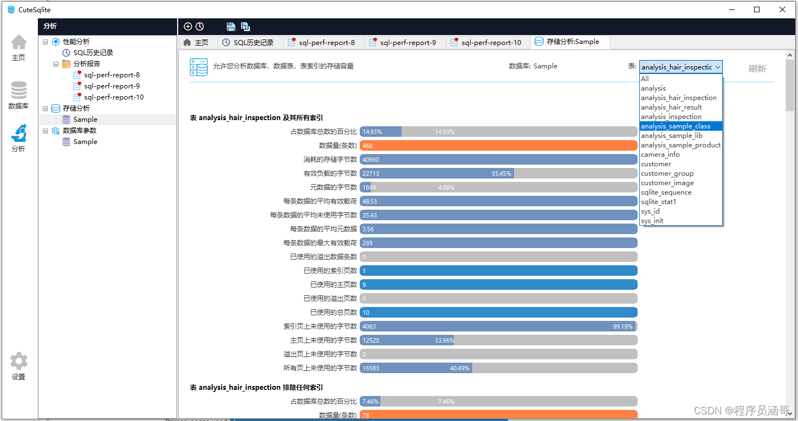Click the clock icon beside SQL历史记录 in tree

point(66,53)
